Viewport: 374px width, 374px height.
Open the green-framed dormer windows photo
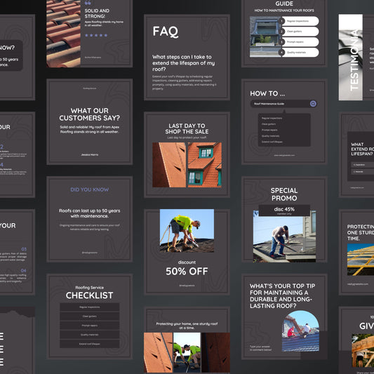coord(205,165)
